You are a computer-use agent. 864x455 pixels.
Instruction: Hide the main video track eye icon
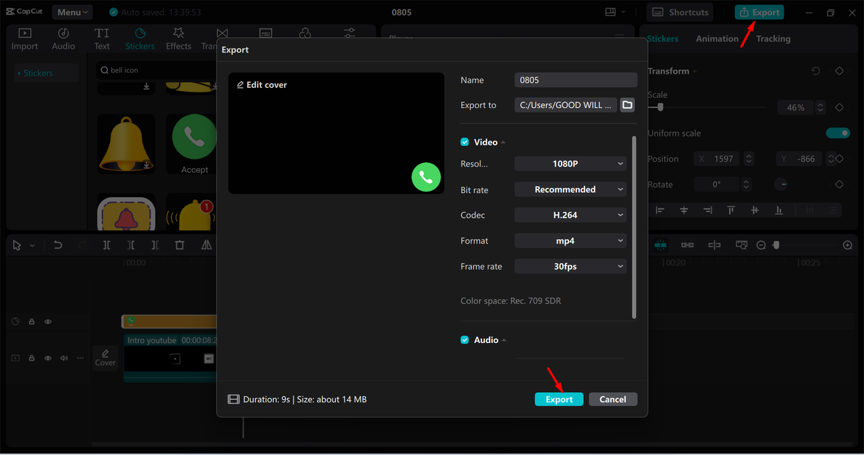tap(48, 358)
